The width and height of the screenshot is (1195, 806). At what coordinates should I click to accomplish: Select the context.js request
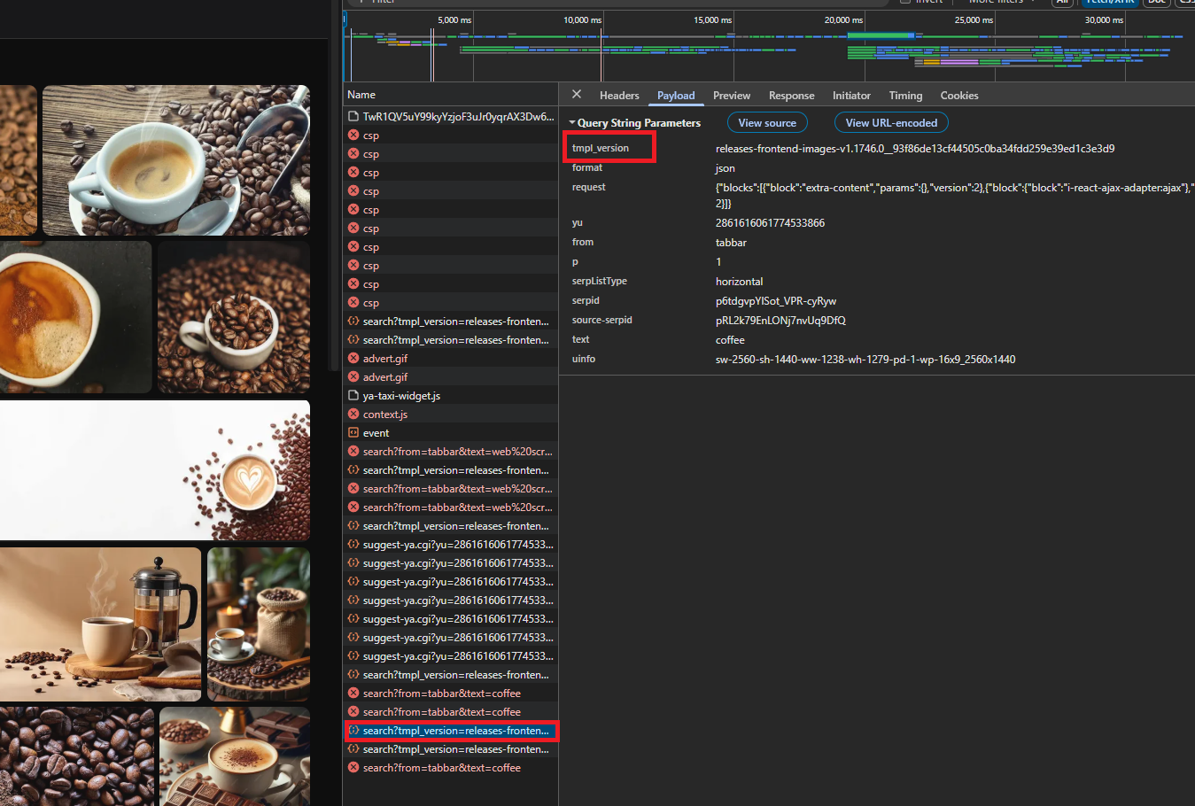452,415
